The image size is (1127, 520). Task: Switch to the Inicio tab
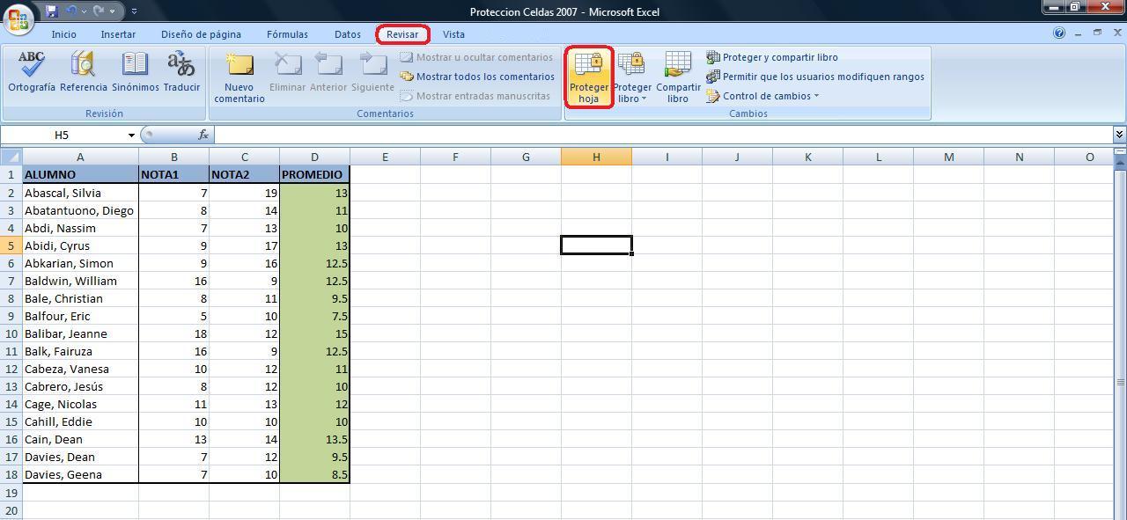(x=63, y=34)
